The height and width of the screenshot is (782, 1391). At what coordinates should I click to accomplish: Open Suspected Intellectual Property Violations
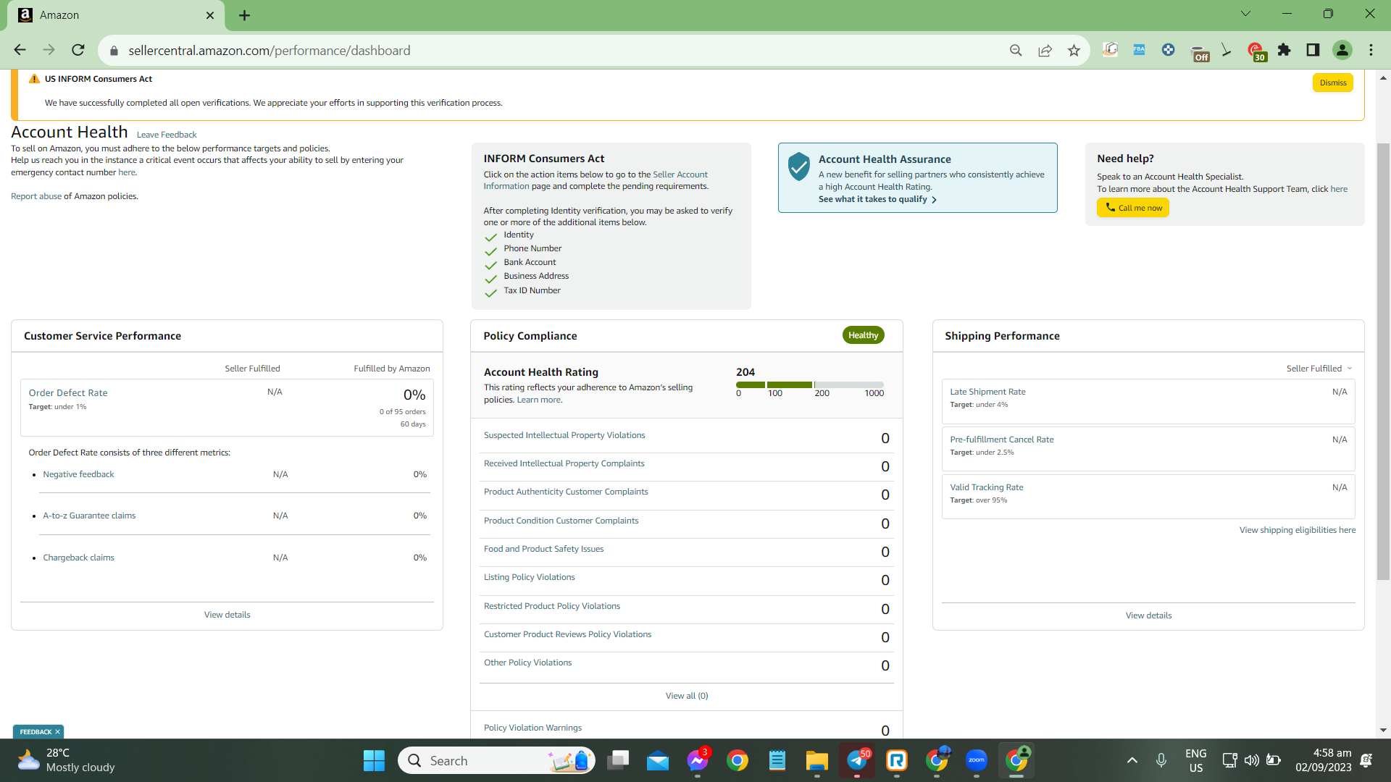tap(564, 435)
